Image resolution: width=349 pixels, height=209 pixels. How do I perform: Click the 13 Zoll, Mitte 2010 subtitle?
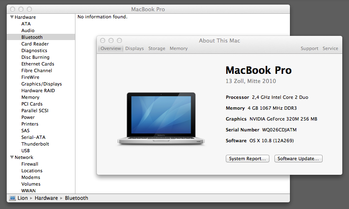pyautogui.click(x=251, y=81)
